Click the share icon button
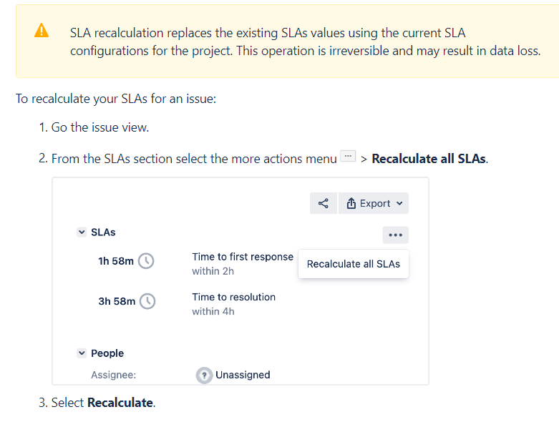Image resolution: width=559 pixels, height=427 pixels. (324, 203)
